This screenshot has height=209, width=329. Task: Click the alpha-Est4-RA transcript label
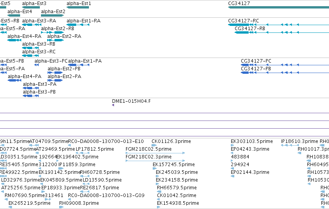(x=24, y=36)
